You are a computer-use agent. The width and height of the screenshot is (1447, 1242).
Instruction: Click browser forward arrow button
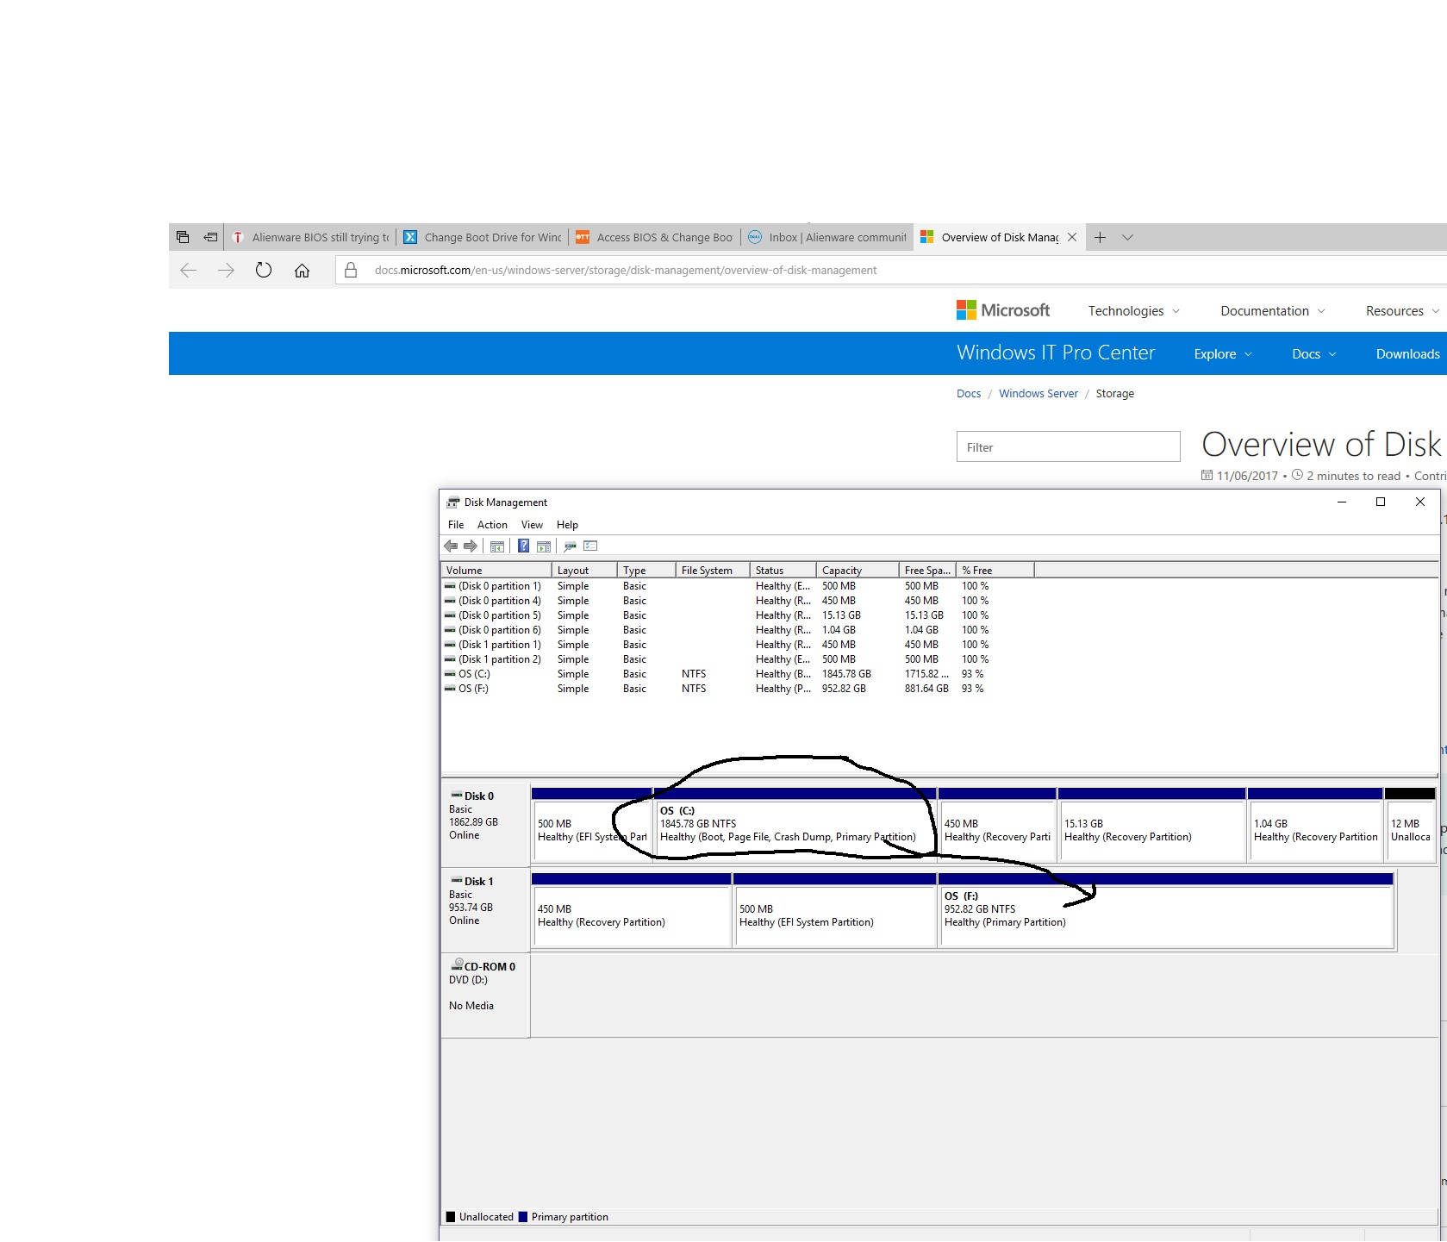point(226,271)
